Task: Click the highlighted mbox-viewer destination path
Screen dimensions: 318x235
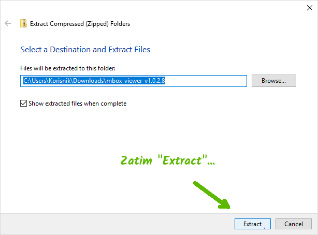Action: (x=94, y=81)
